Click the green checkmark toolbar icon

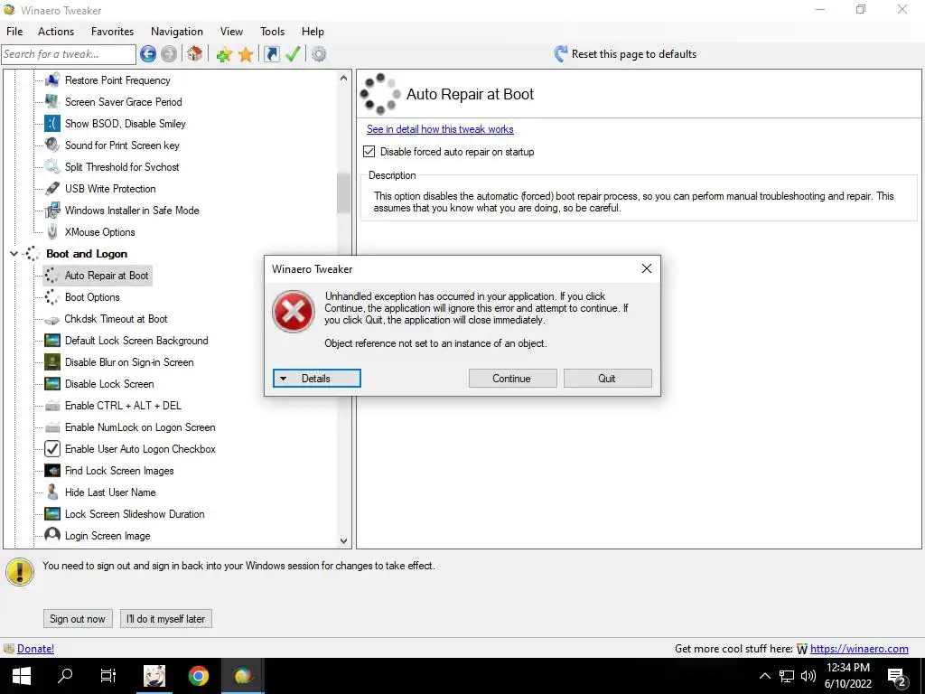tap(294, 54)
